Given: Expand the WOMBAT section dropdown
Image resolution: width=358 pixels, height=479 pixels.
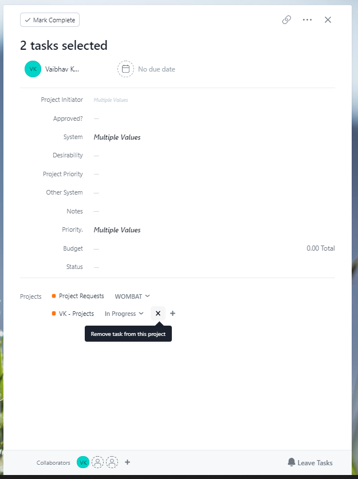Looking at the screenshot, I should 132,296.
